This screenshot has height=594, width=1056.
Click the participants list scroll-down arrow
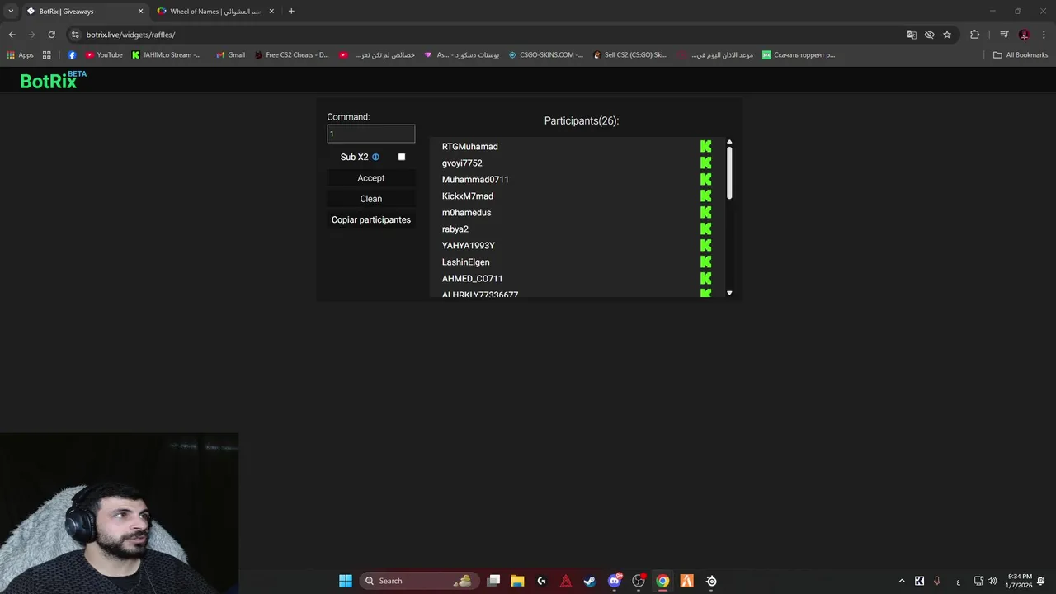729,293
